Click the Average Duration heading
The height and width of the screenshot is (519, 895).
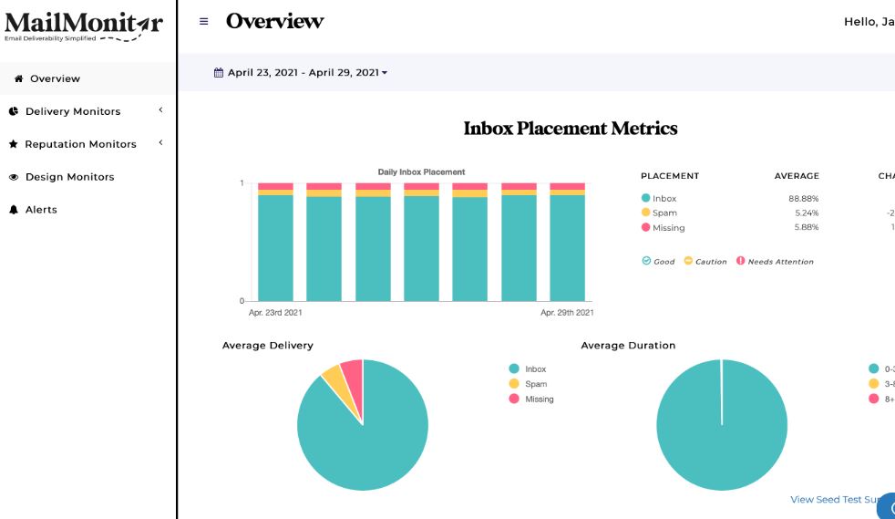628,346
